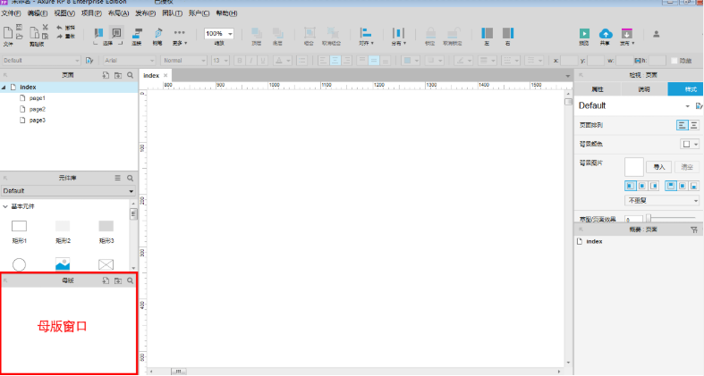The height and width of the screenshot is (376, 704).
Task: Open the page background color swatch
Action: pyautogui.click(x=690, y=145)
